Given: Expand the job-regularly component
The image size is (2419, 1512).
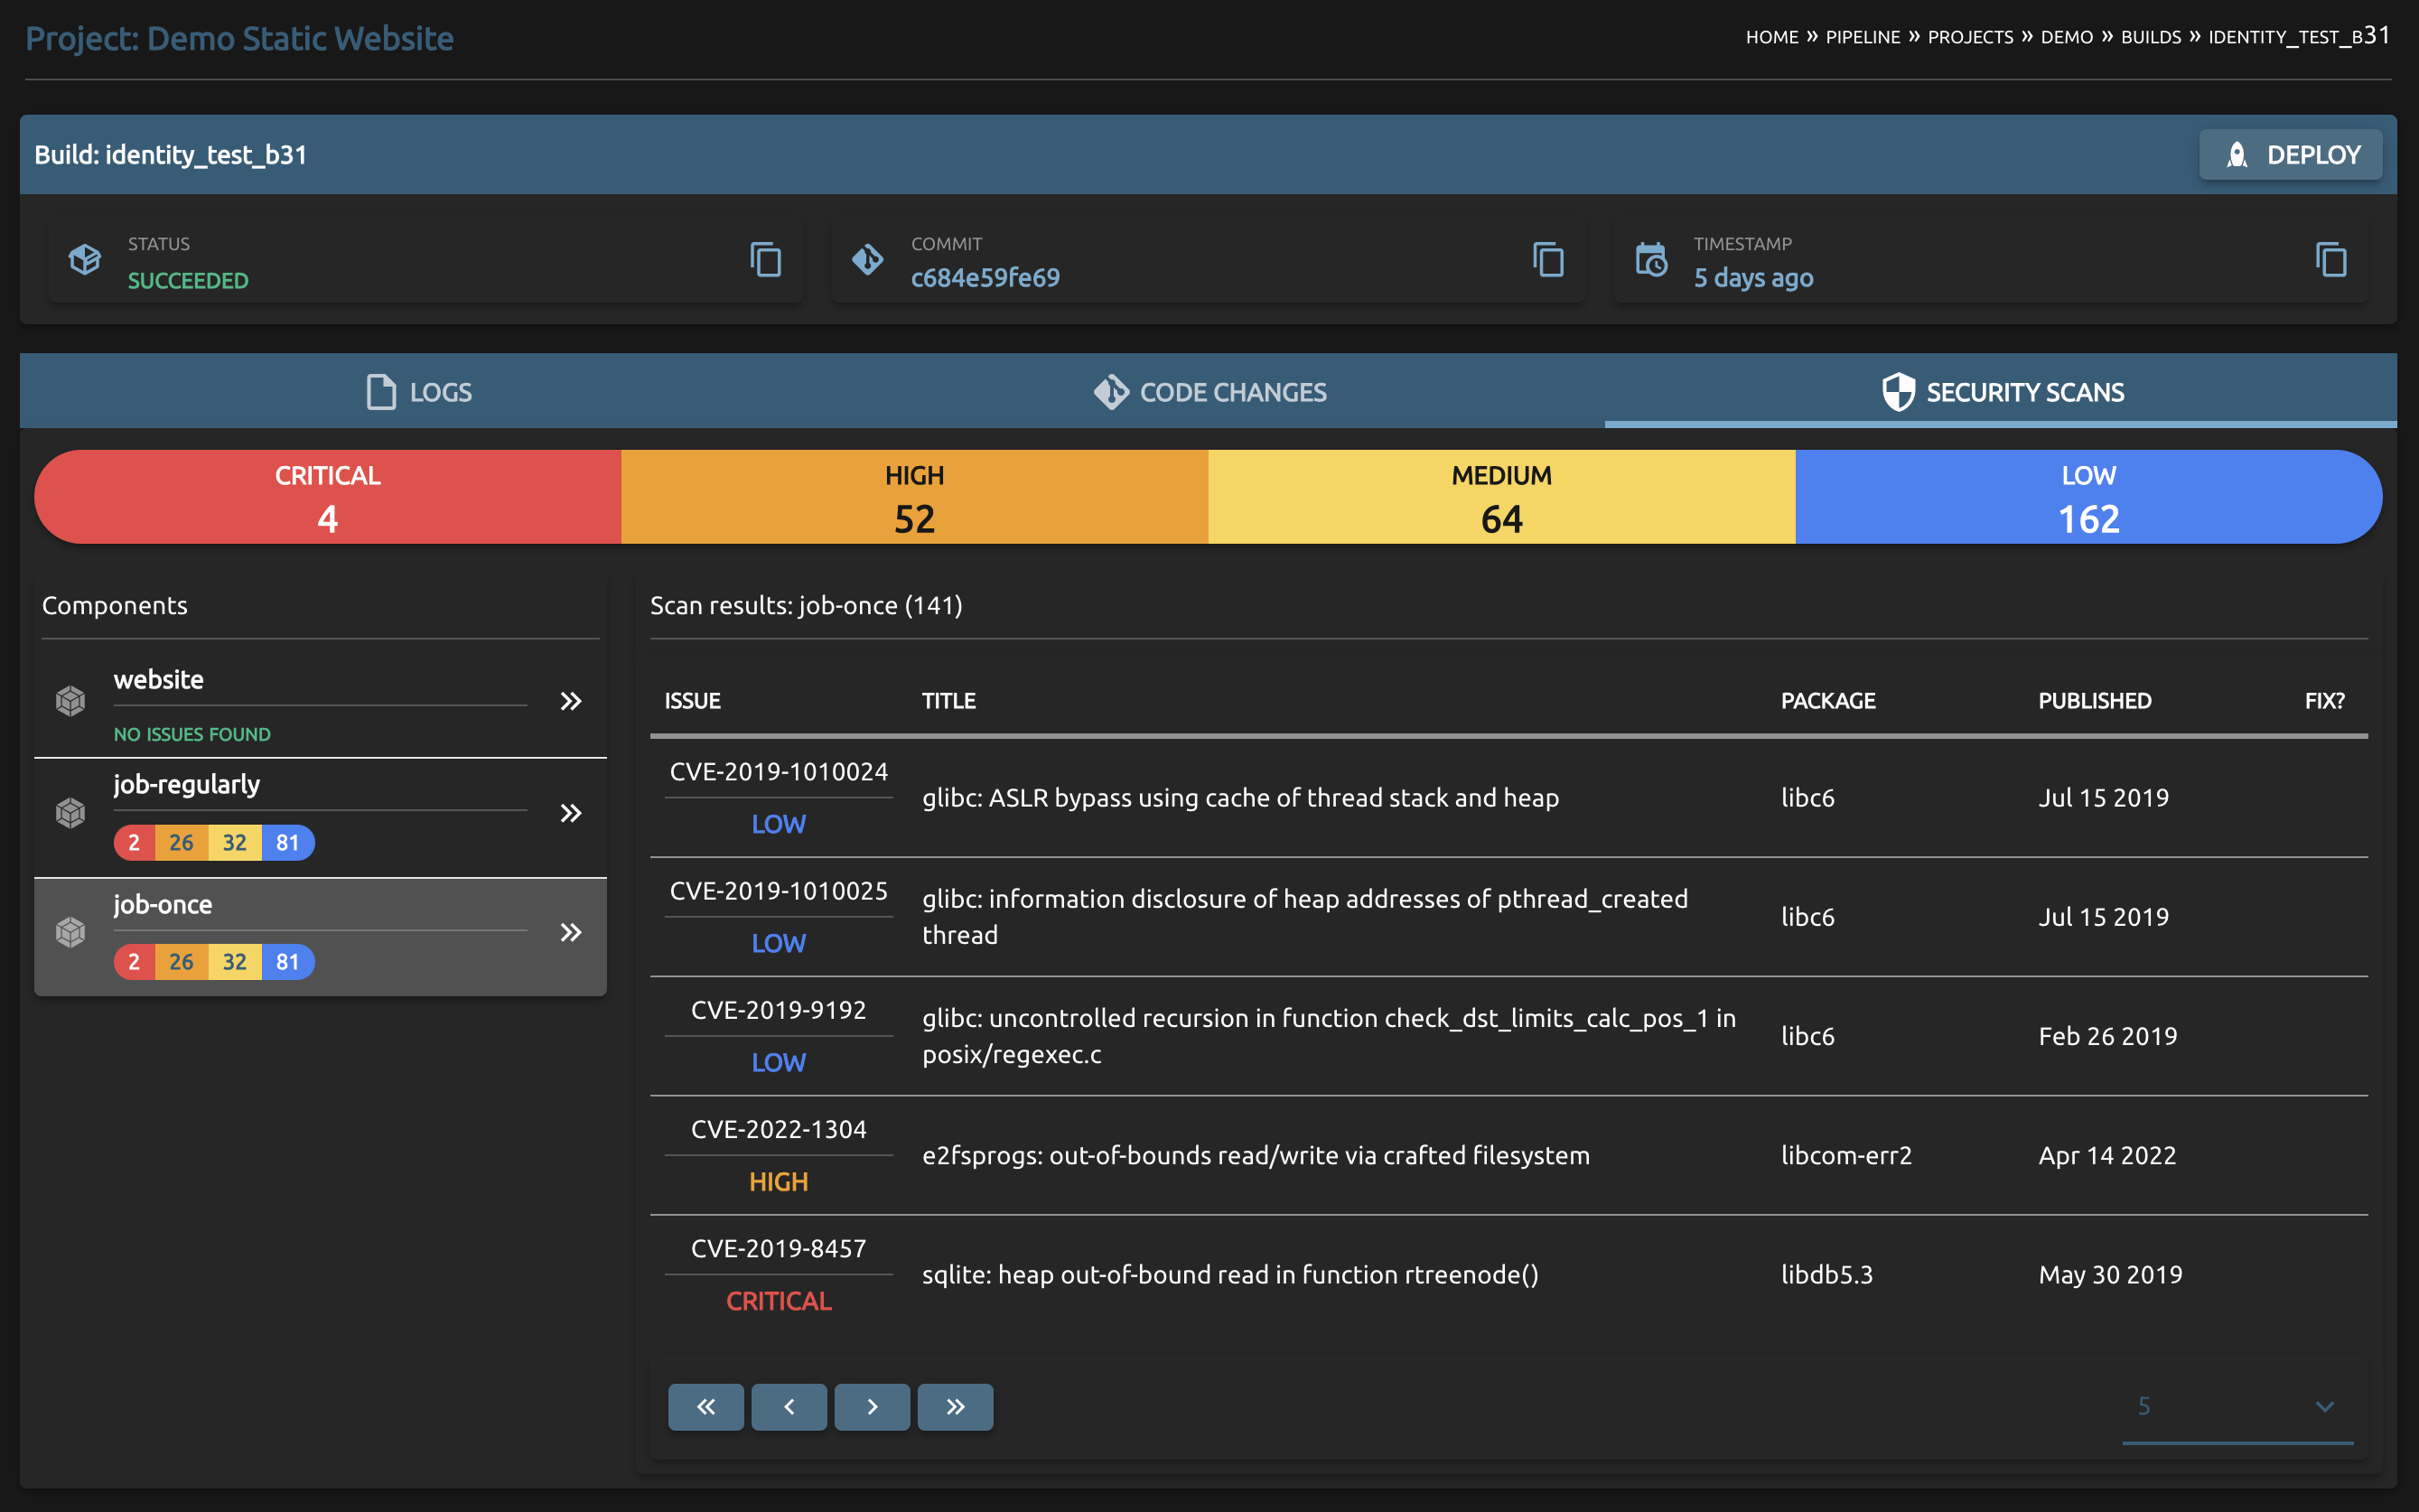Looking at the screenshot, I should (570, 813).
